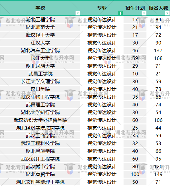Open the 报名人数 column filter dropdown
This screenshot has height=186, width=170.
click(167, 13)
